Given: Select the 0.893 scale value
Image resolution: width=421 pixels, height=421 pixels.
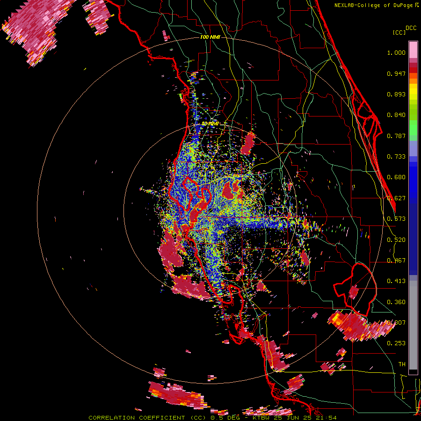Looking at the screenshot, I should [396, 94].
